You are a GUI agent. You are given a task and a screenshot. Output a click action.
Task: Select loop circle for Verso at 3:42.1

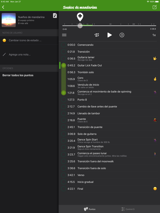(x=64, y=175)
